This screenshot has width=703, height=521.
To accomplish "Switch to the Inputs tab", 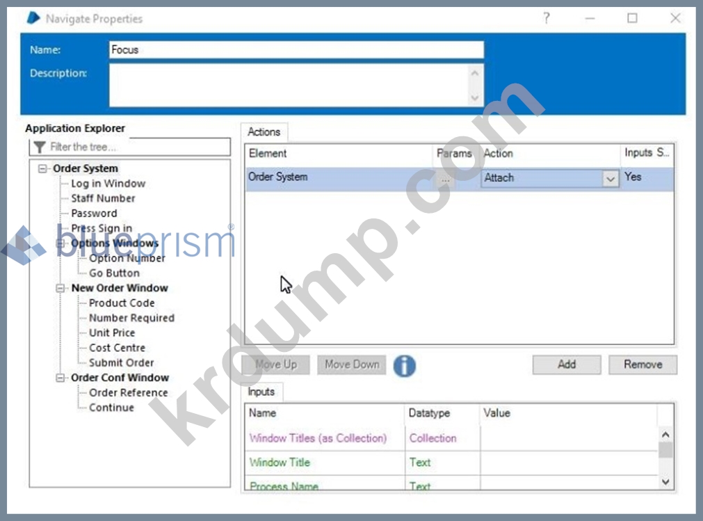I will click(261, 392).
